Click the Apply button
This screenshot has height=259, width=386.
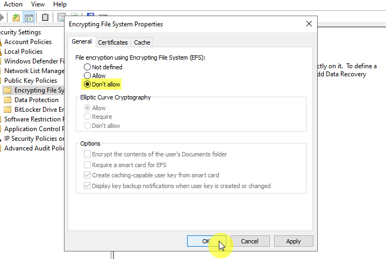[x=294, y=241]
